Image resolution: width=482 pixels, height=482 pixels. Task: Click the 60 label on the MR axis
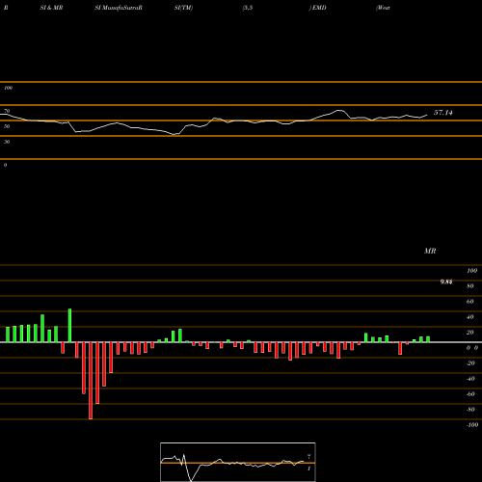(x=470, y=302)
